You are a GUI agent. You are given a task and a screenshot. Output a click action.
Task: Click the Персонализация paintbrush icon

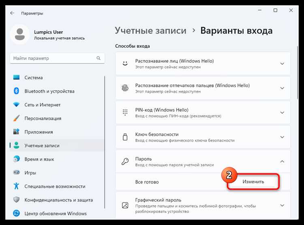tap(16, 118)
